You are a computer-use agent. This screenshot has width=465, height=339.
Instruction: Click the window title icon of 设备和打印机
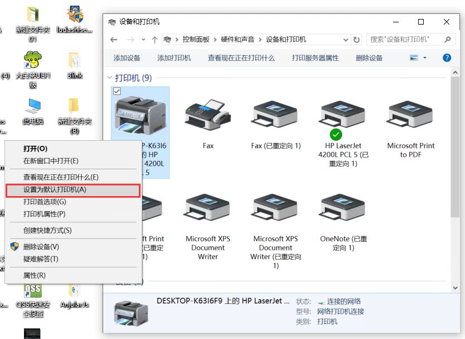coord(112,22)
